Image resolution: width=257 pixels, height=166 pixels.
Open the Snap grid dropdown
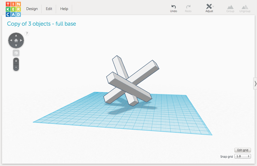pyautogui.click(x=243, y=156)
